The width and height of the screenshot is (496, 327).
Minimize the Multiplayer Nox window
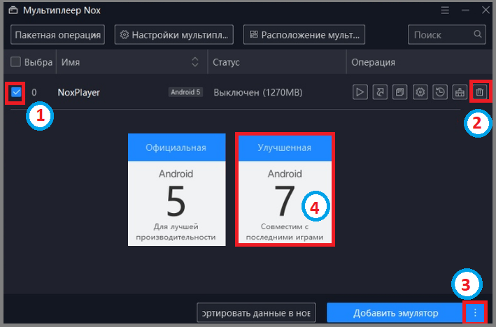(x=465, y=10)
